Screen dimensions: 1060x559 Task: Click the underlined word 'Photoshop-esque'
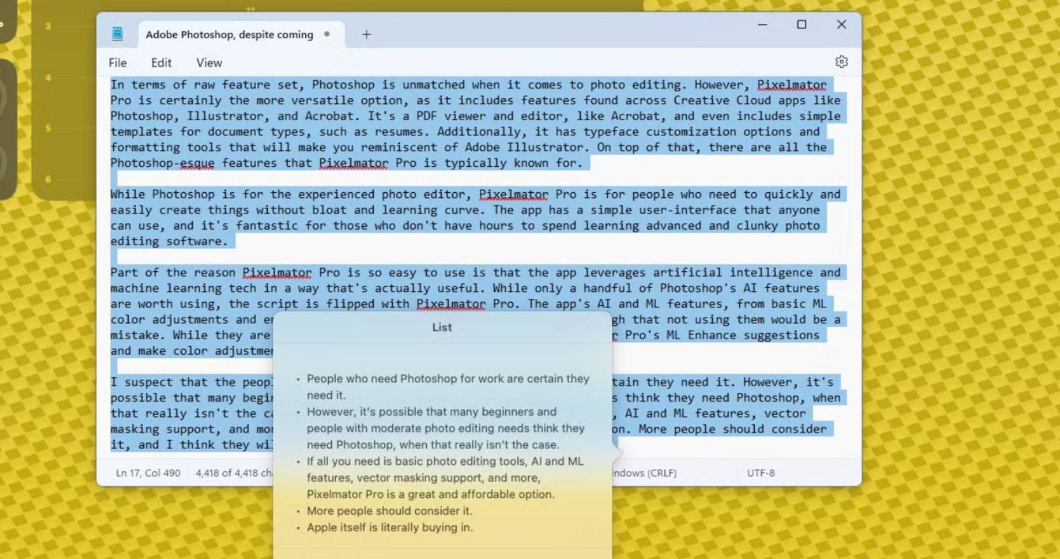click(x=162, y=163)
